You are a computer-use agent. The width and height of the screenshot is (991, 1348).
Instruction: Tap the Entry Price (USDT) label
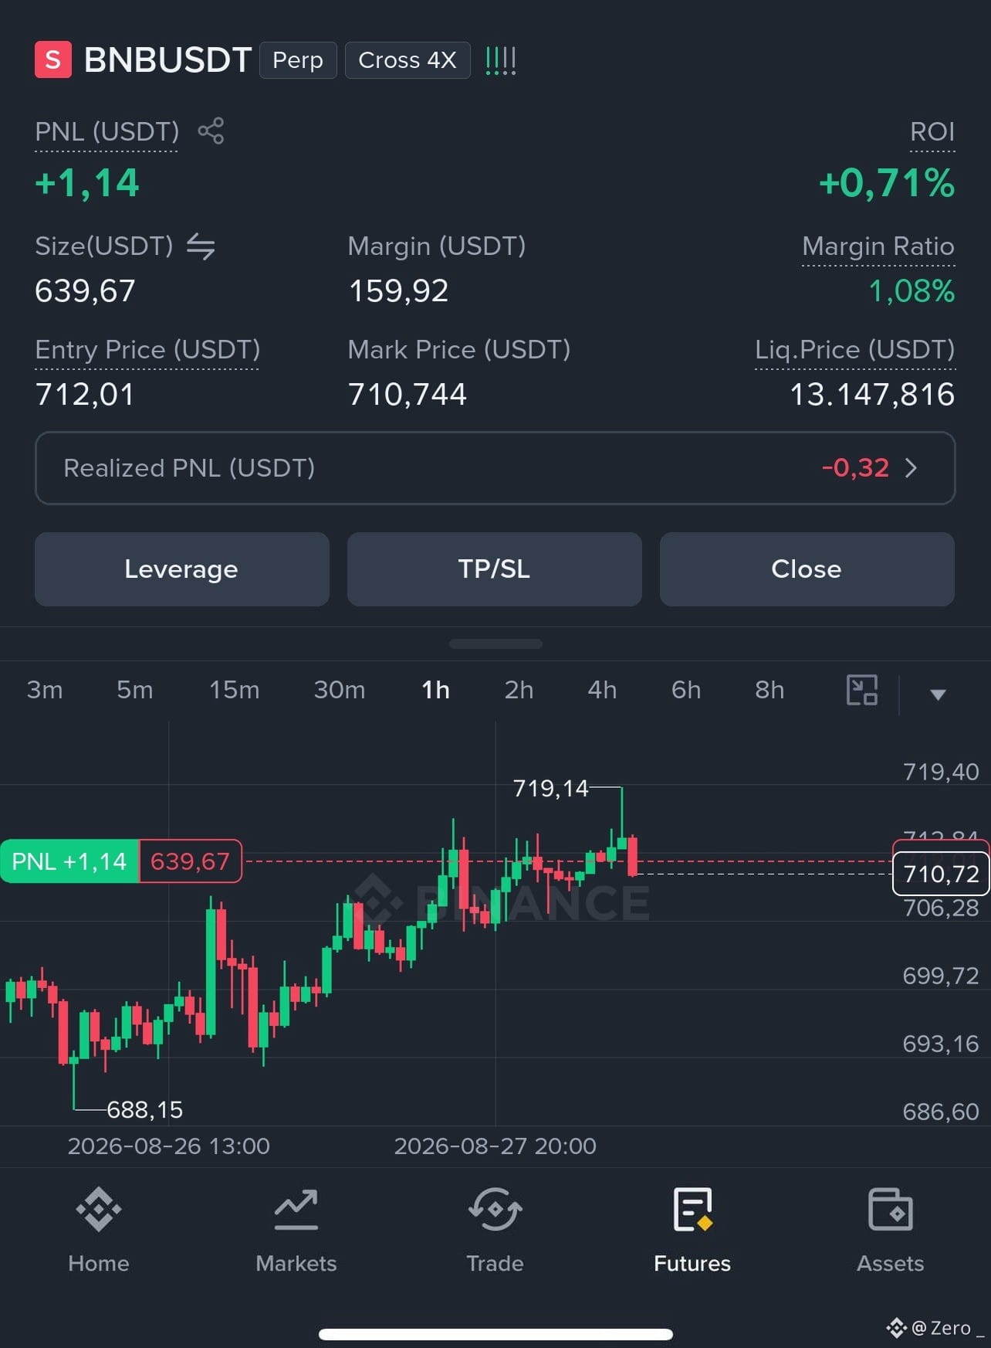147,350
